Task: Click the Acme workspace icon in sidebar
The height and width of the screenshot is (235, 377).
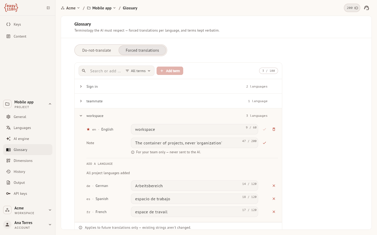Action: pyautogui.click(x=7, y=210)
